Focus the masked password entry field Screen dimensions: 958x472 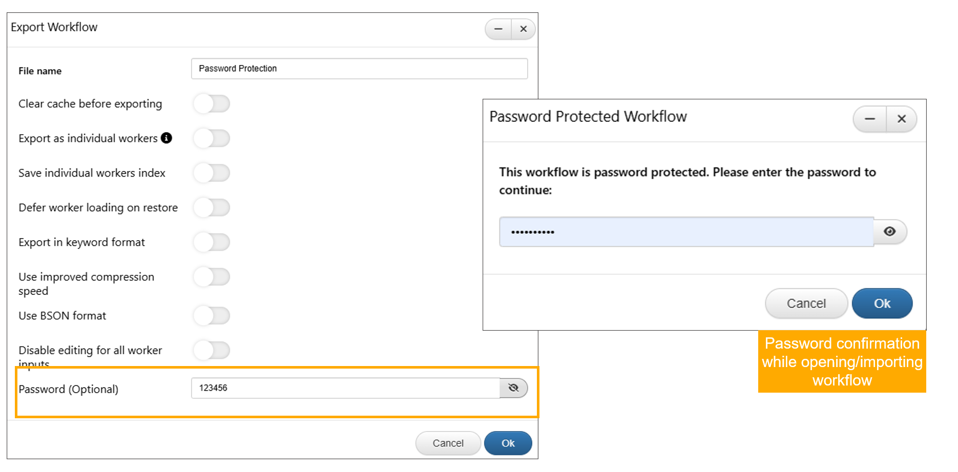[686, 232]
